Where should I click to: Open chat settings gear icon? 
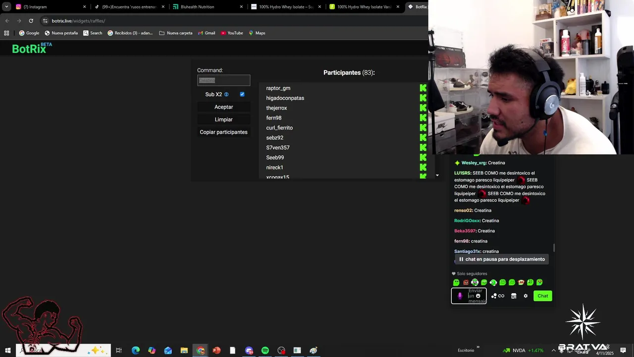(x=526, y=296)
